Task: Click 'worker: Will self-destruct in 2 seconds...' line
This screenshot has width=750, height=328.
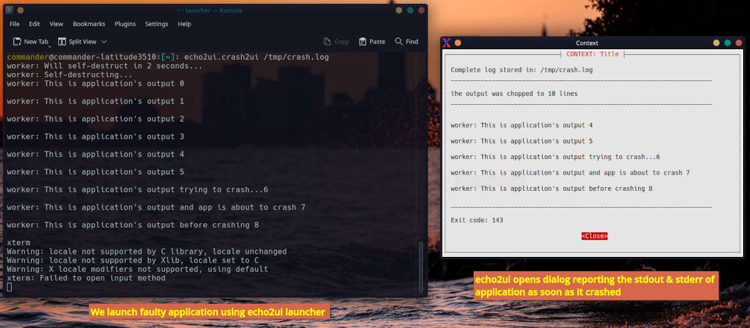Action: (104, 66)
